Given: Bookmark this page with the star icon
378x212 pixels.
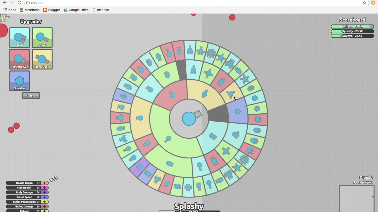Looking at the screenshot, I should pyautogui.click(x=364, y=3).
